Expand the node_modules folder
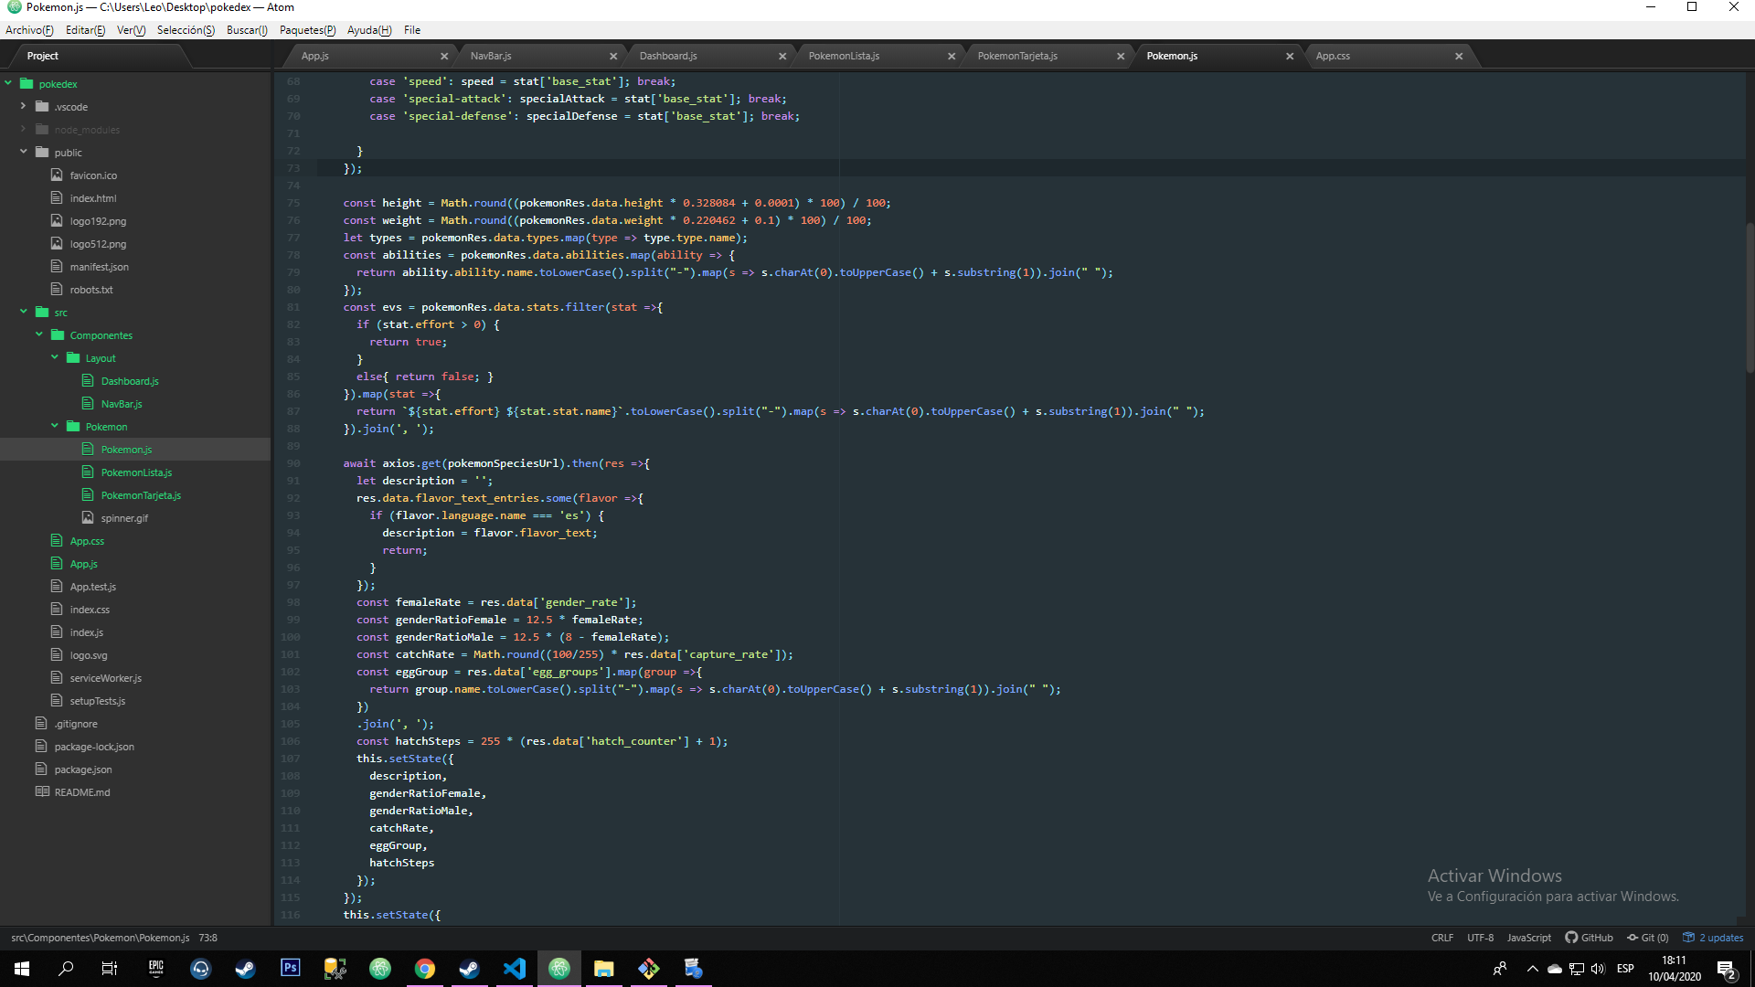 [x=24, y=129]
